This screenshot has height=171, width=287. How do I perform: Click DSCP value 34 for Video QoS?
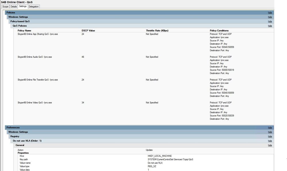[83, 103]
